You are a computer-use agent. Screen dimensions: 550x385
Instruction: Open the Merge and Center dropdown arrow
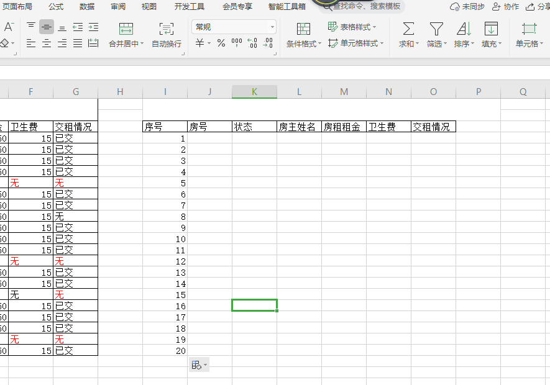[x=142, y=43]
